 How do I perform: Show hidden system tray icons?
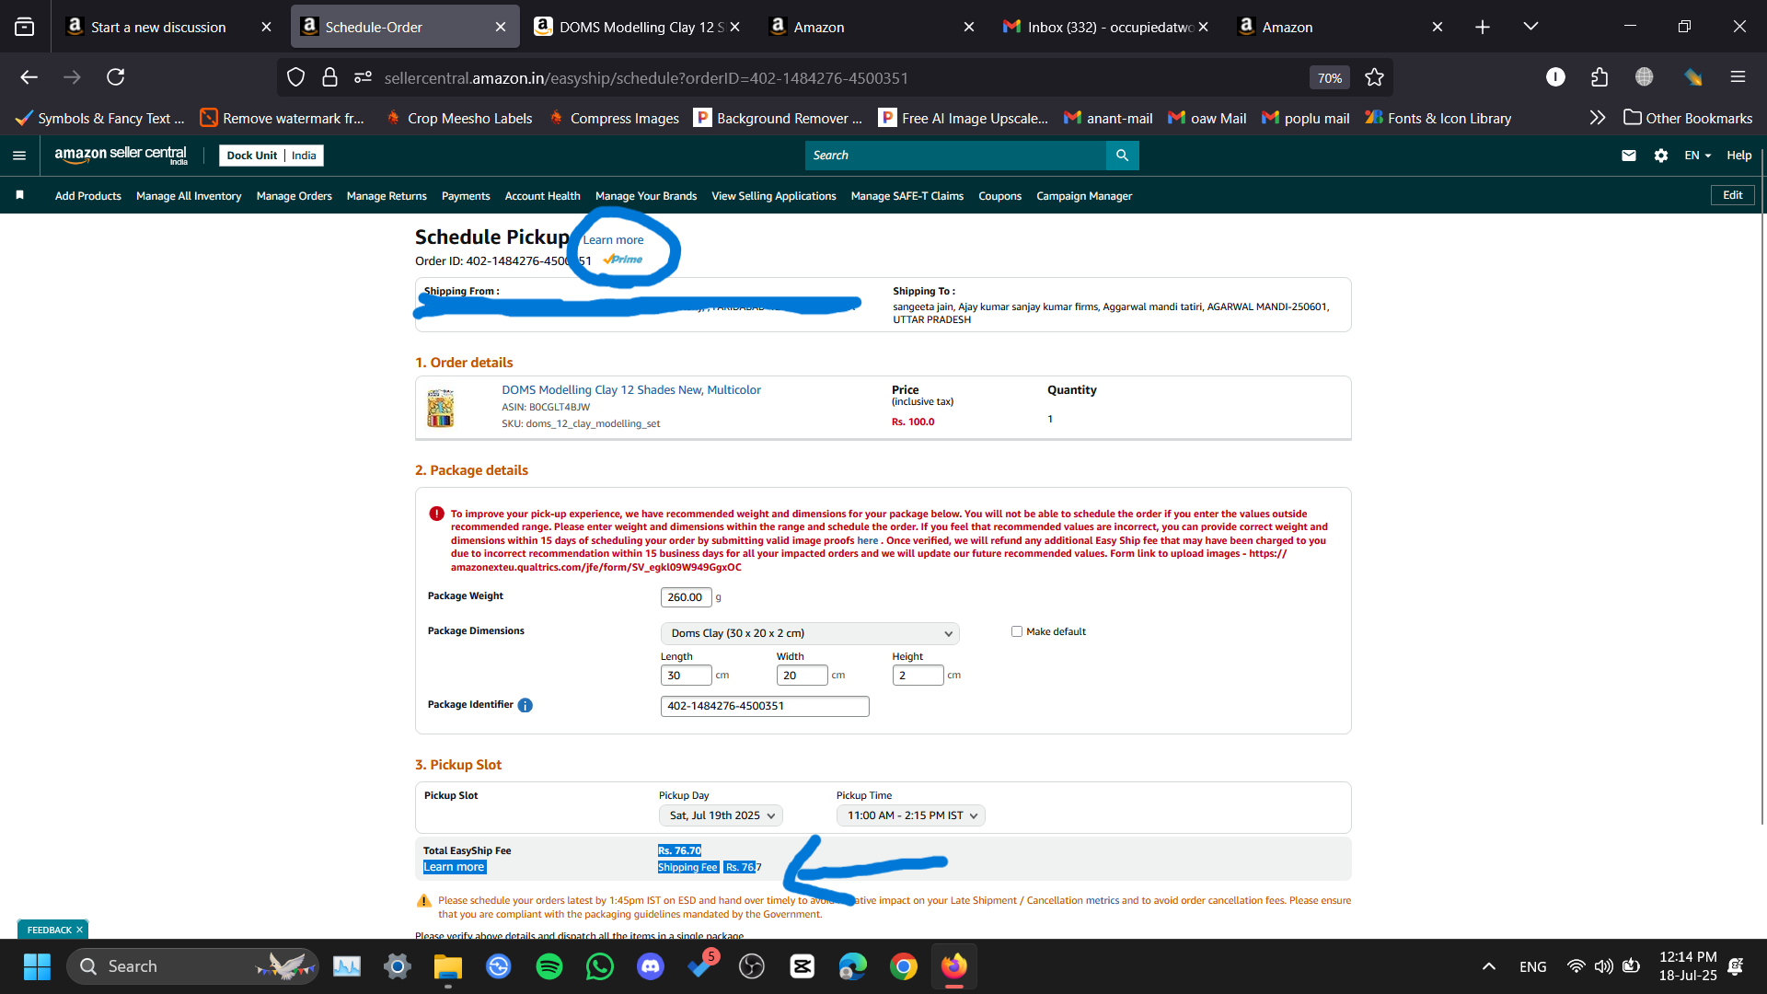pyautogui.click(x=1488, y=966)
